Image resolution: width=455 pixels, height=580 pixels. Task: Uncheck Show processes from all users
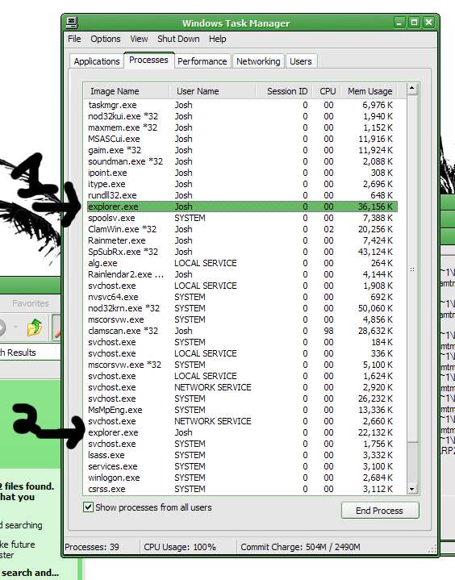(88, 507)
